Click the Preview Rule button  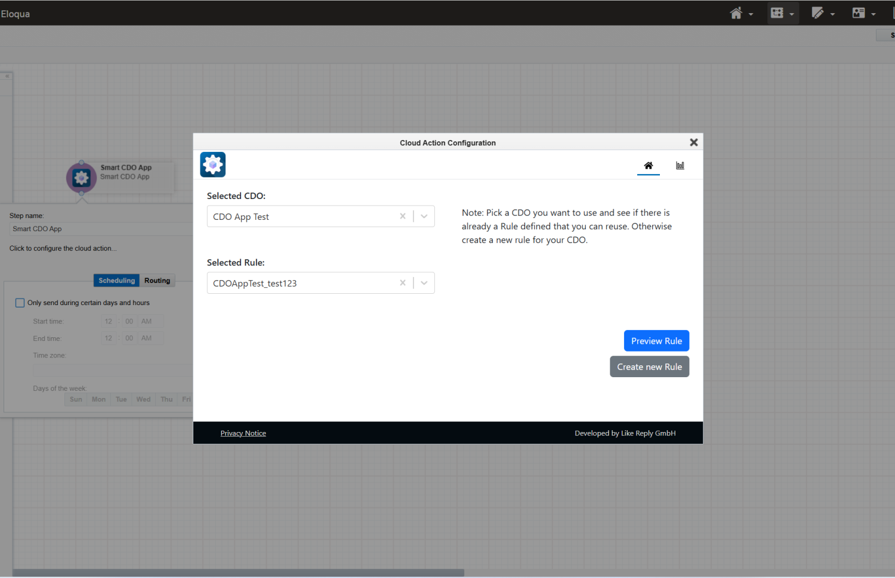pyautogui.click(x=656, y=341)
